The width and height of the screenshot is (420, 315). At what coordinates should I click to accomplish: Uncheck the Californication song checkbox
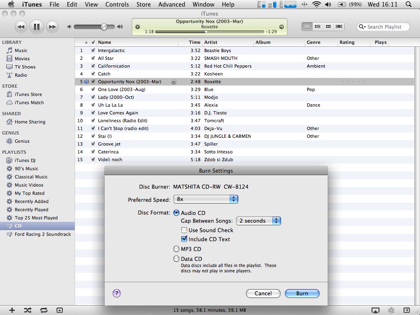pos(93,66)
